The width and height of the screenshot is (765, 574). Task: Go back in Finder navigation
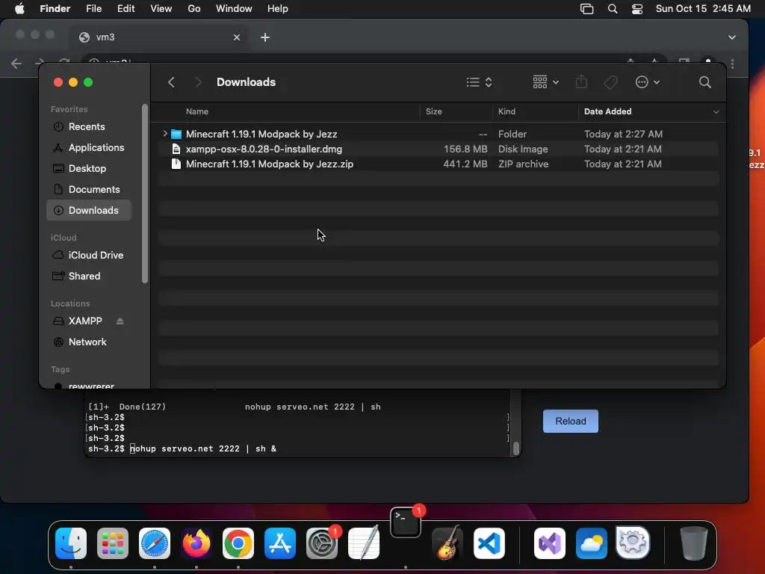[x=171, y=82]
